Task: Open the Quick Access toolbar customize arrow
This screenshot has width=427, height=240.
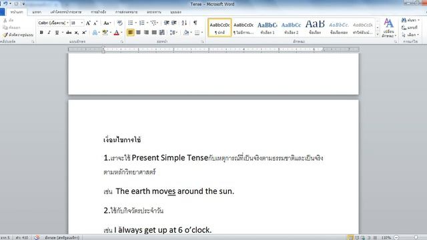Action: click(23, 4)
